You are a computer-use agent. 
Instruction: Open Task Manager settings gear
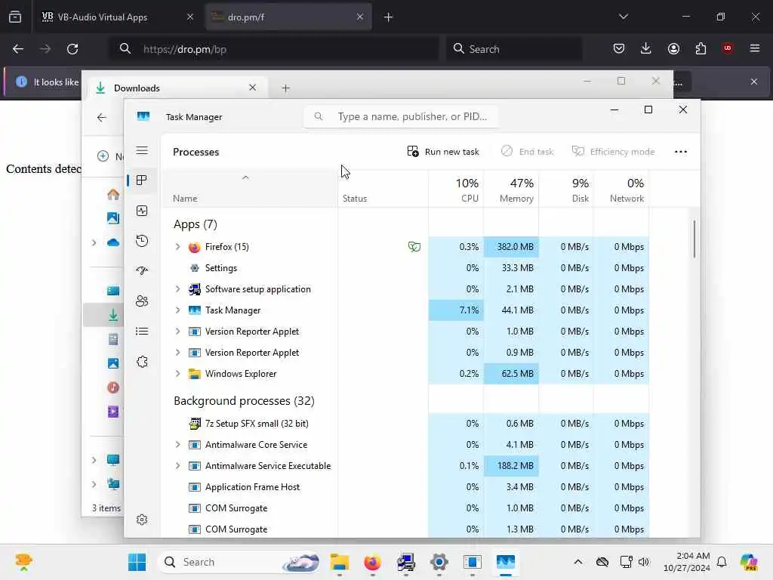tap(142, 520)
